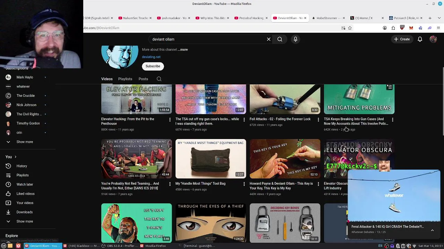Switch to the Videos tab

107,79
